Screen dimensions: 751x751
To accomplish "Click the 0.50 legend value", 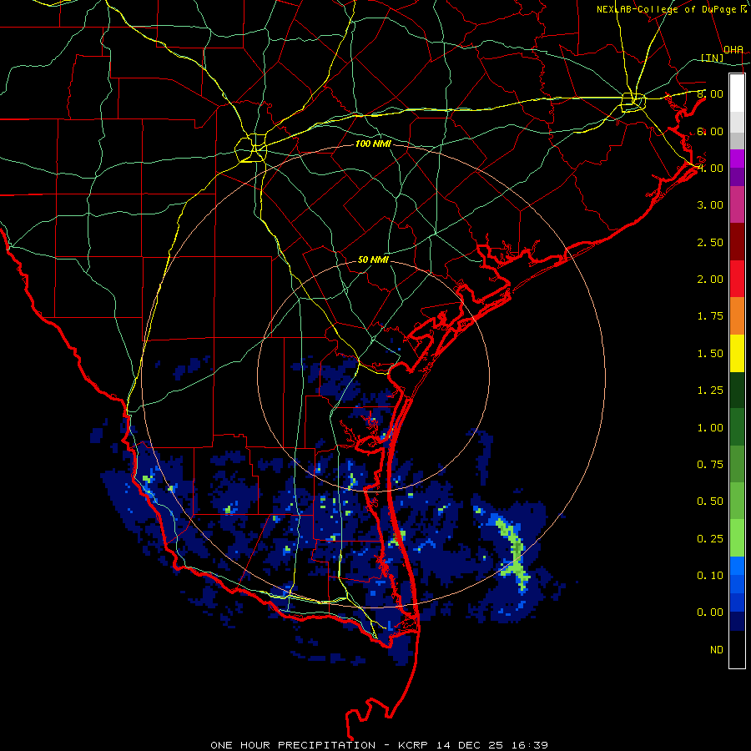I will (710, 502).
